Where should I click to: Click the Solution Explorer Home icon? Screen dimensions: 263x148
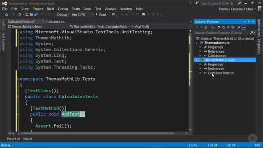[x=206, y=27]
